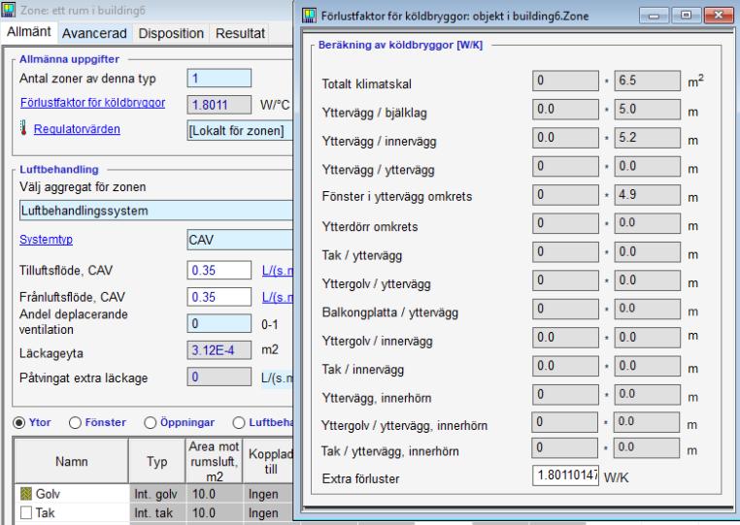Click the Förlustfaktor 1.8011 value field
740x525 pixels.
tap(219, 105)
